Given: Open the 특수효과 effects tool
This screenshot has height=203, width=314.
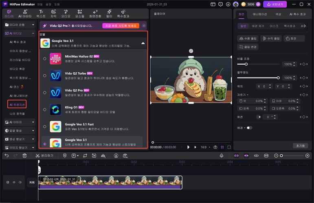Looking at the screenshot, I should pyautogui.click(x=123, y=13).
